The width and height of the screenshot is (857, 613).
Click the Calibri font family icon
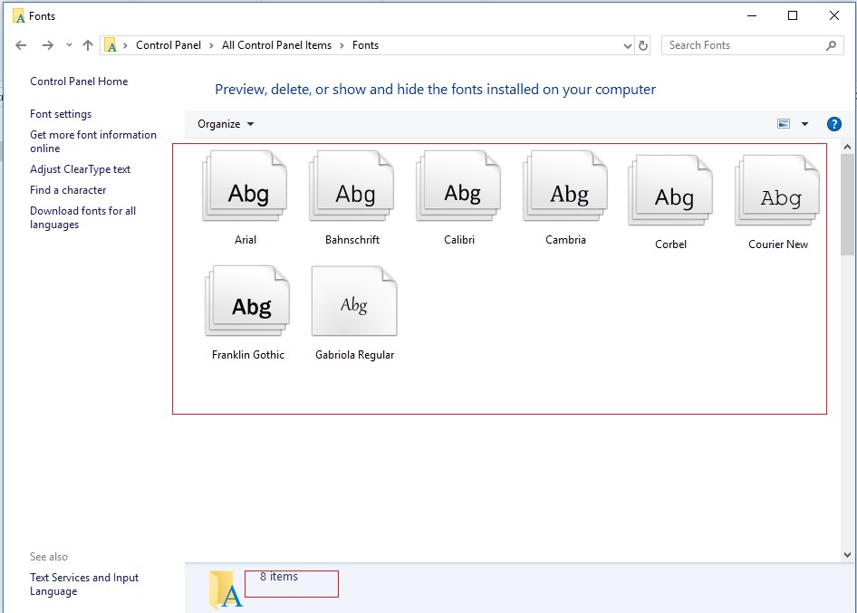[459, 189]
